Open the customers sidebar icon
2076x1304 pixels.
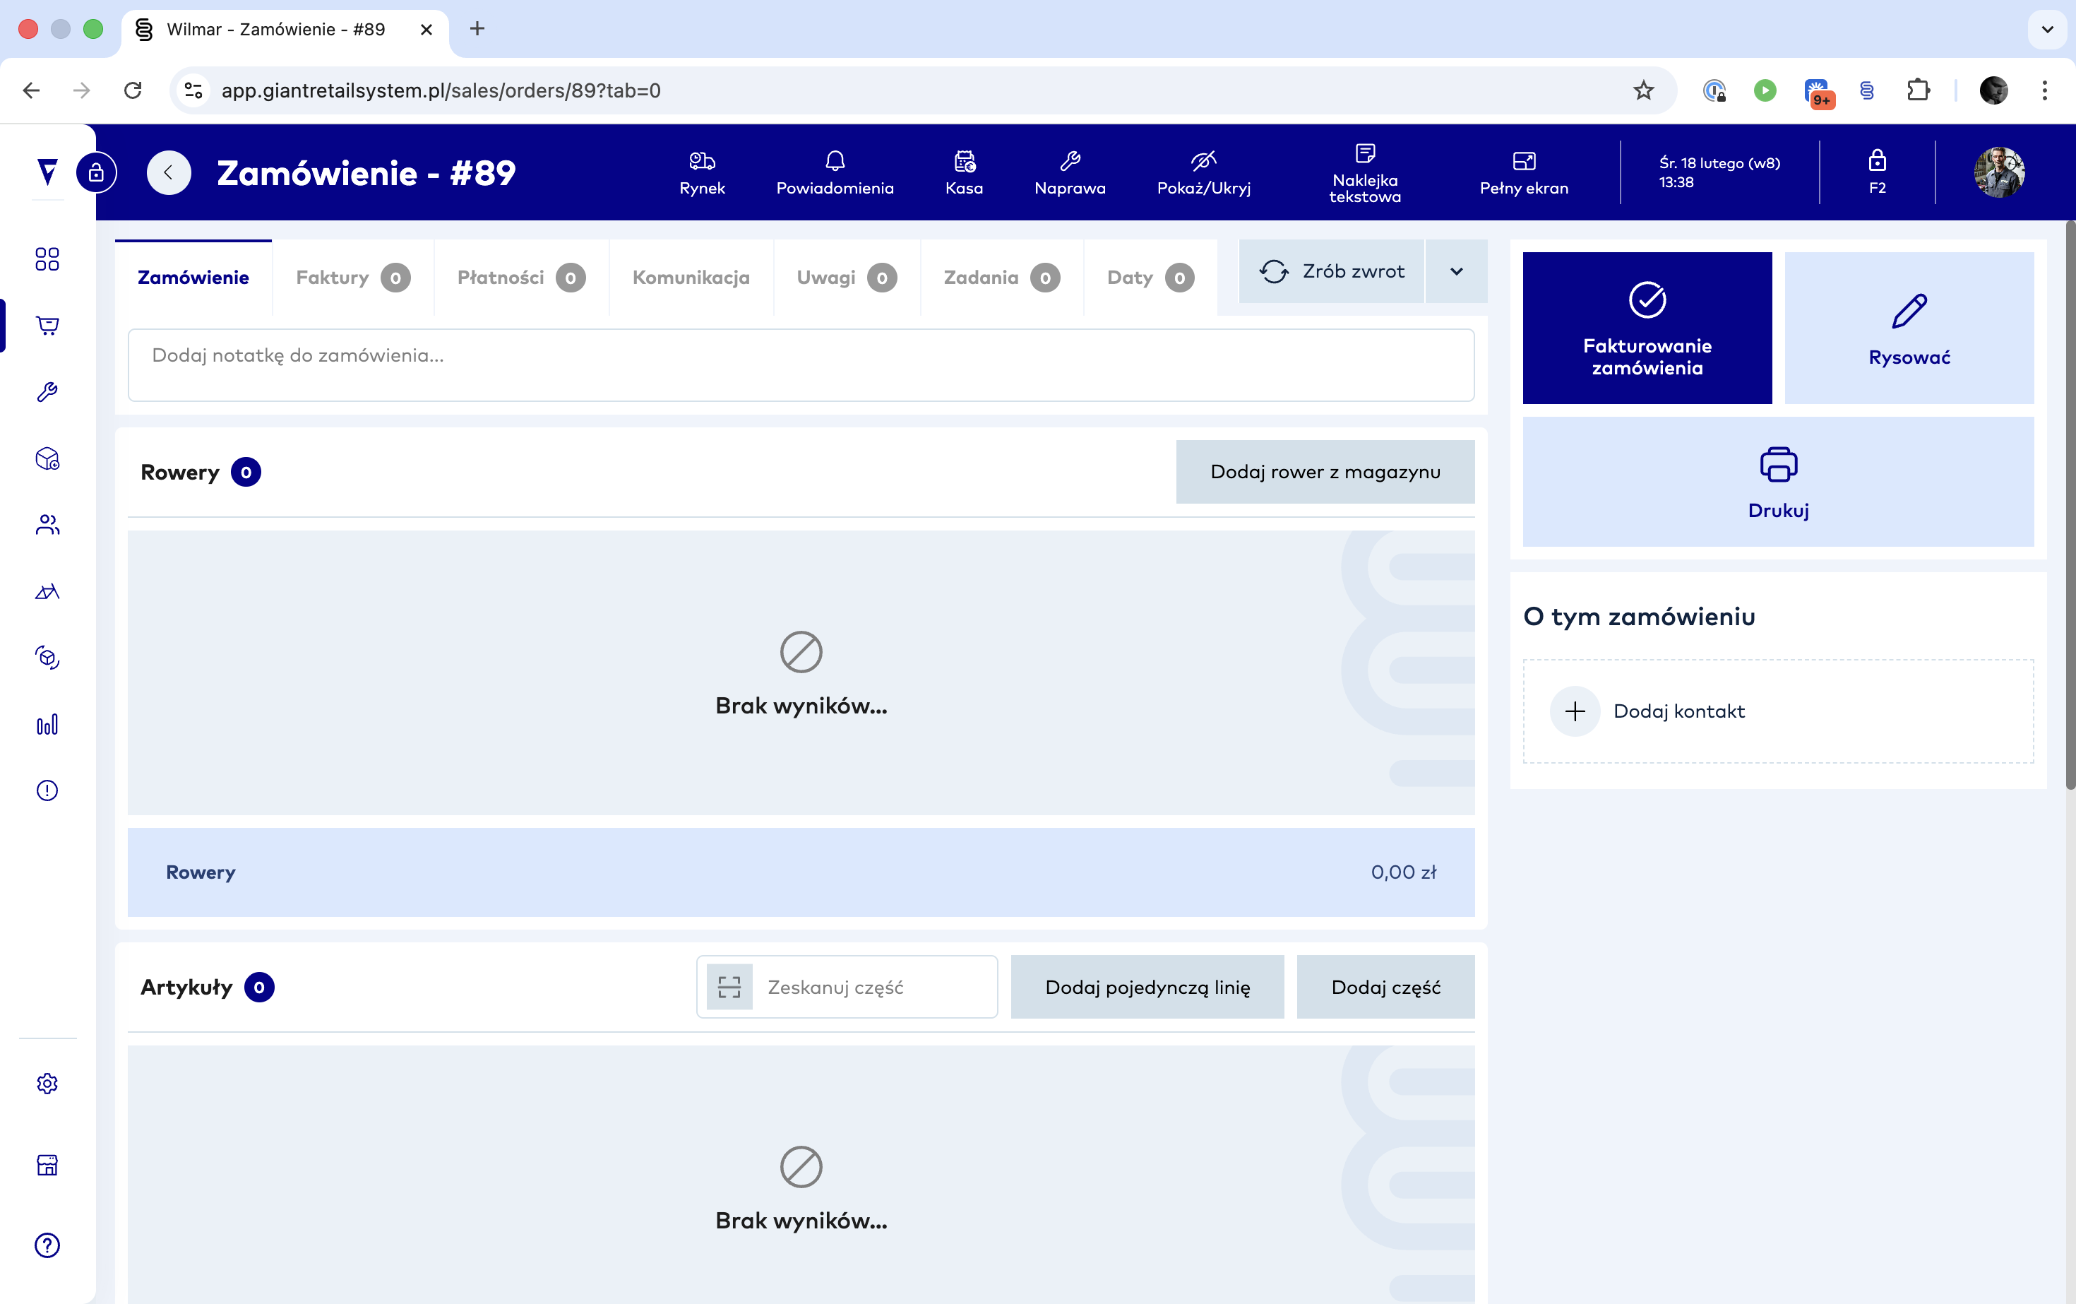click(47, 524)
